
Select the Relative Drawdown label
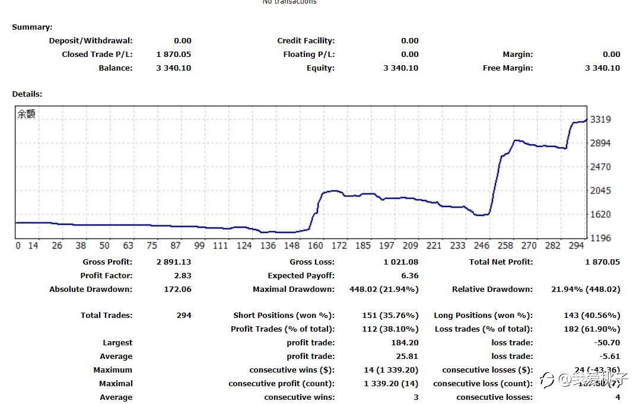coord(492,290)
